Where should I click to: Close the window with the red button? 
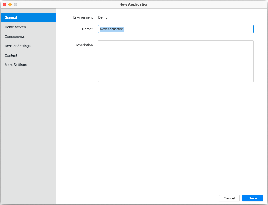(x=4, y=4)
